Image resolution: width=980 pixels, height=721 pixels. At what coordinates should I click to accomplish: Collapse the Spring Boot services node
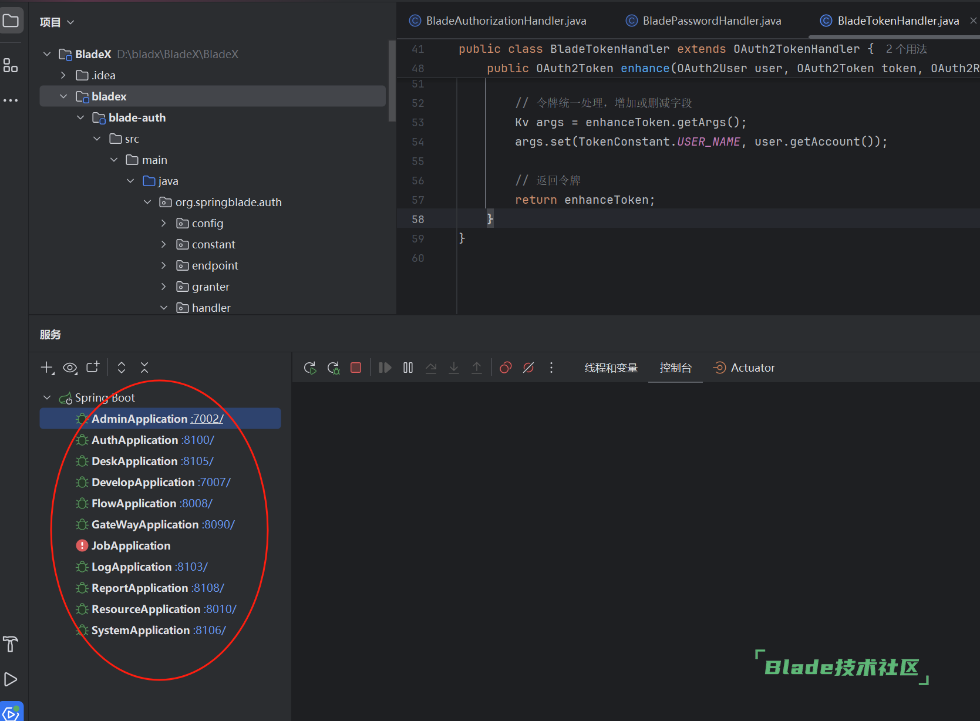[x=47, y=397]
